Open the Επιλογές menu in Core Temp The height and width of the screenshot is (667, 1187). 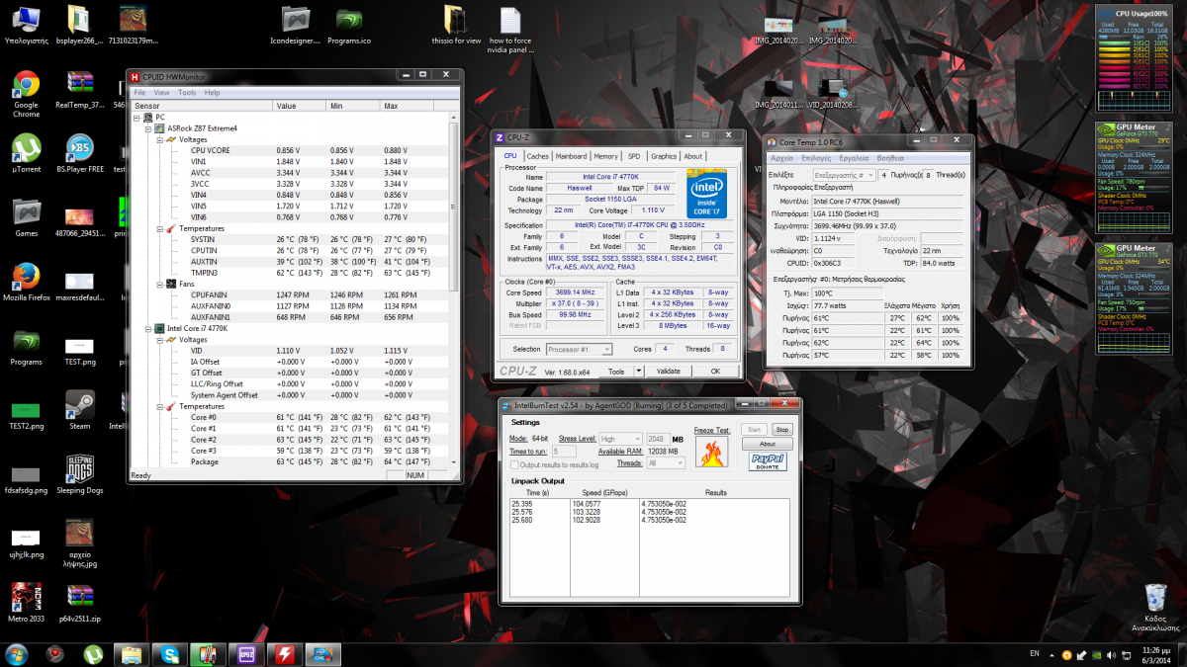[x=816, y=158]
